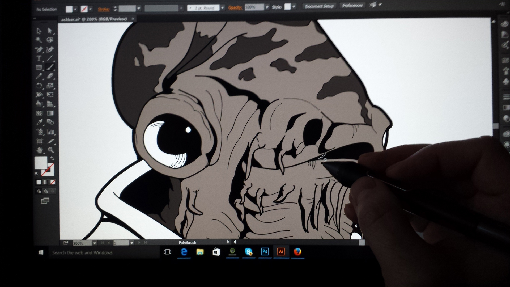The width and height of the screenshot is (510, 287).
Task: Select the Rotate tool
Action: click(x=39, y=86)
